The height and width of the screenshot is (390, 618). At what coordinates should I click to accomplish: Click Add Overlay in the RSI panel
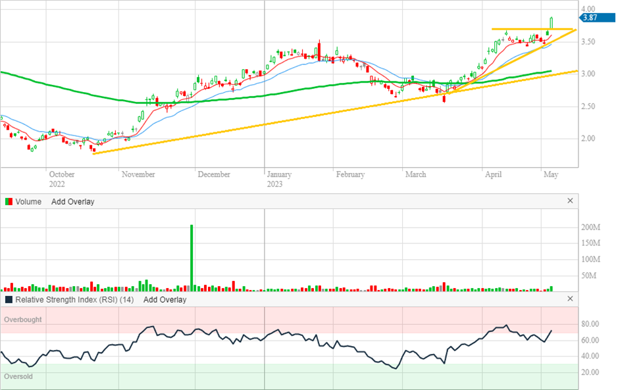pyautogui.click(x=165, y=300)
